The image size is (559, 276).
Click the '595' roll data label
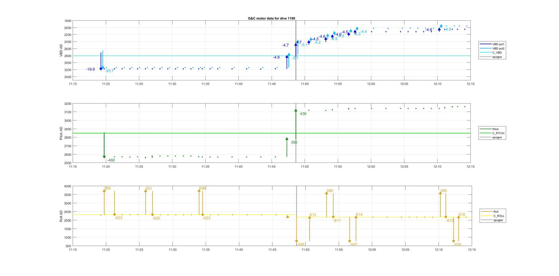pos(108,188)
